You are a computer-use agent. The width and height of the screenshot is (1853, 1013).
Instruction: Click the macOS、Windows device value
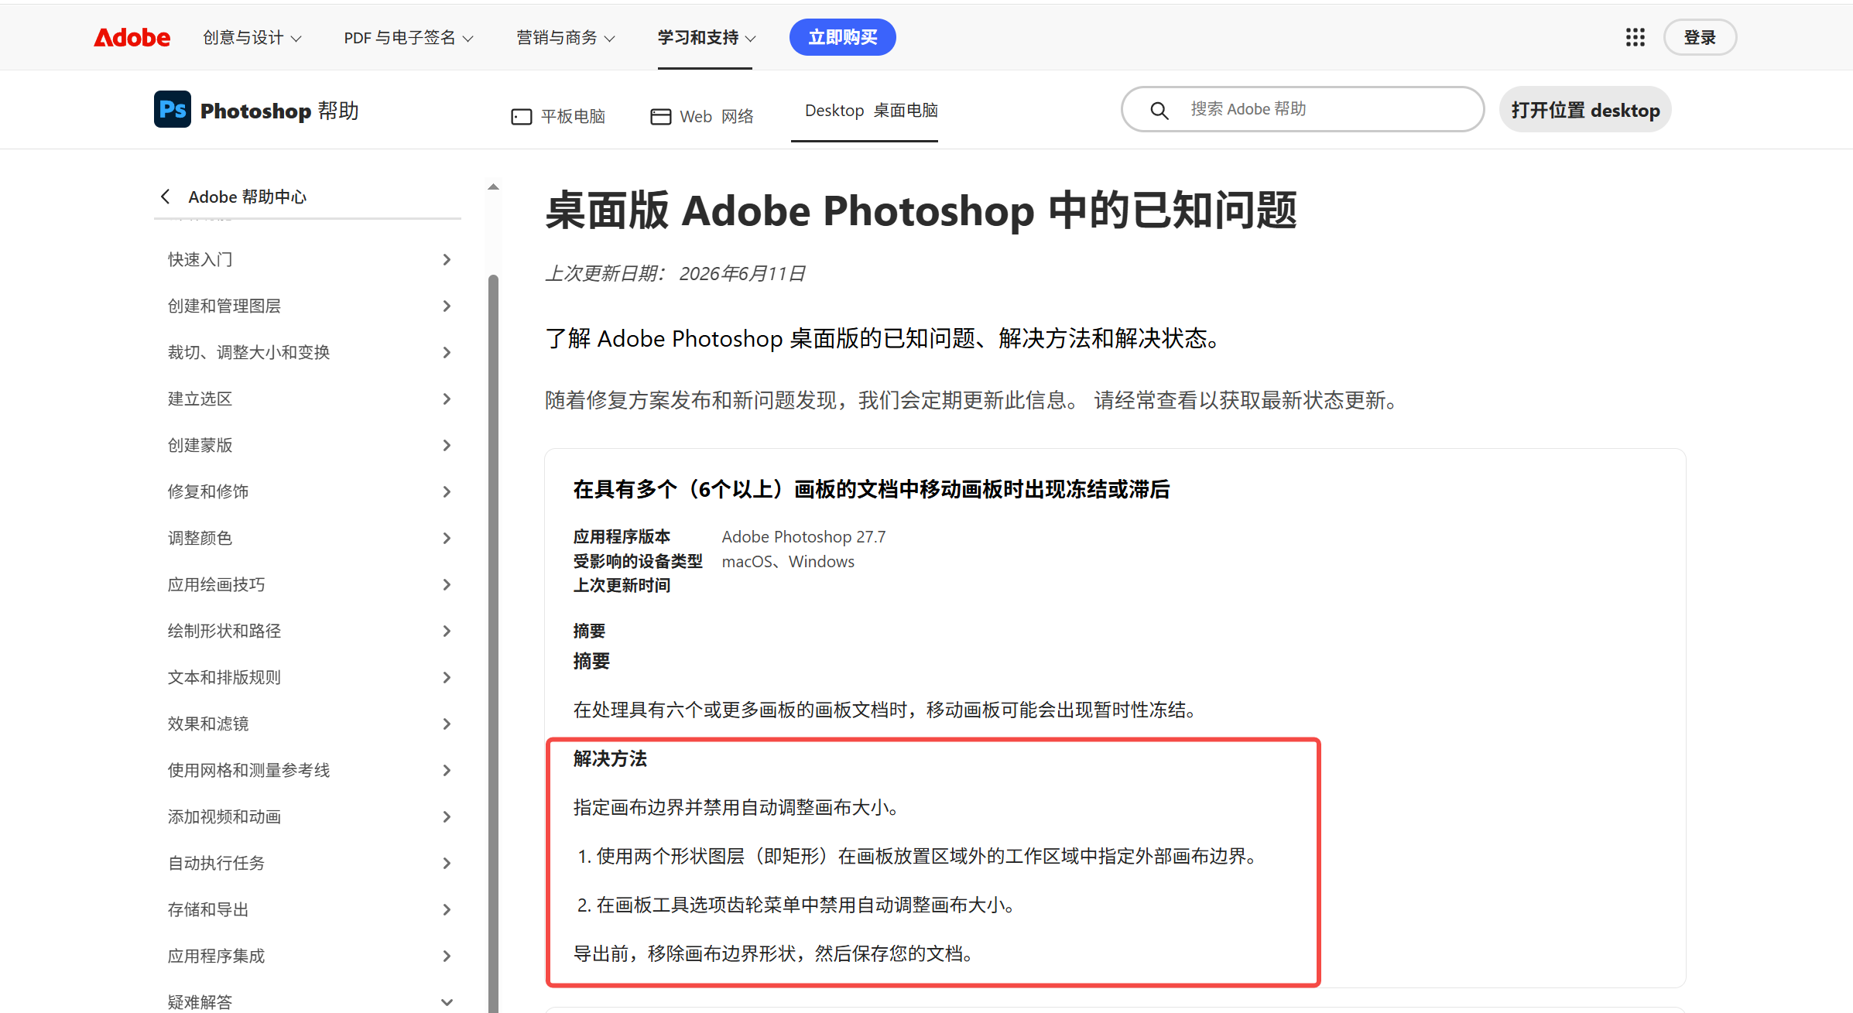click(788, 561)
